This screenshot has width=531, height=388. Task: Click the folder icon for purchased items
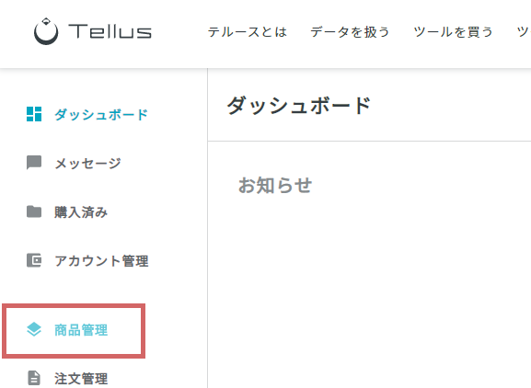[34, 211]
